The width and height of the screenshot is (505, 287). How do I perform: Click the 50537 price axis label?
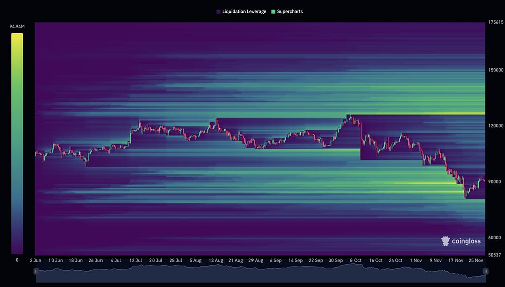(x=495, y=255)
